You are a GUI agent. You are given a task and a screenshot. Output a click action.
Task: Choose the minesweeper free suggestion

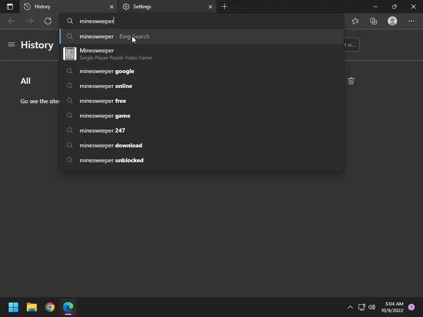click(202, 101)
